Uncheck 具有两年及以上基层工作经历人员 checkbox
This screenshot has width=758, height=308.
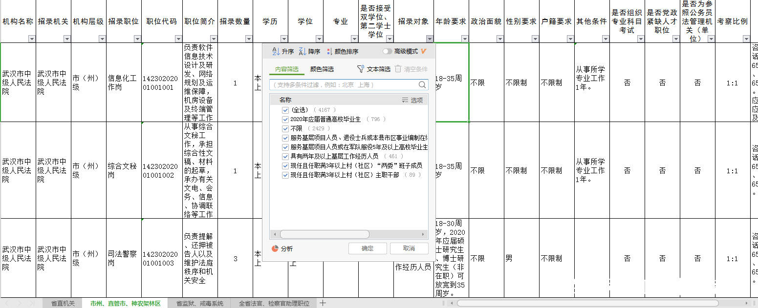click(285, 156)
